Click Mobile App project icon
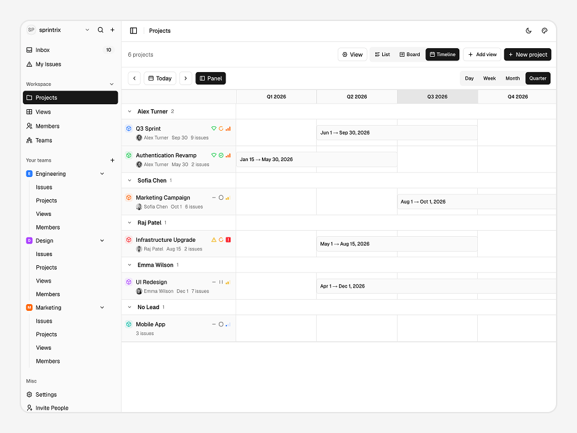The width and height of the screenshot is (577, 433). [129, 324]
